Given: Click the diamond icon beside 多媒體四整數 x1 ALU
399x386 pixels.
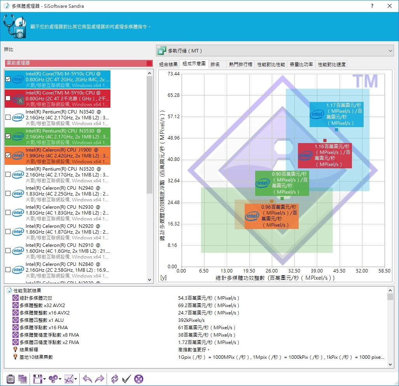Looking at the screenshot, I should [x=15, y=320].
